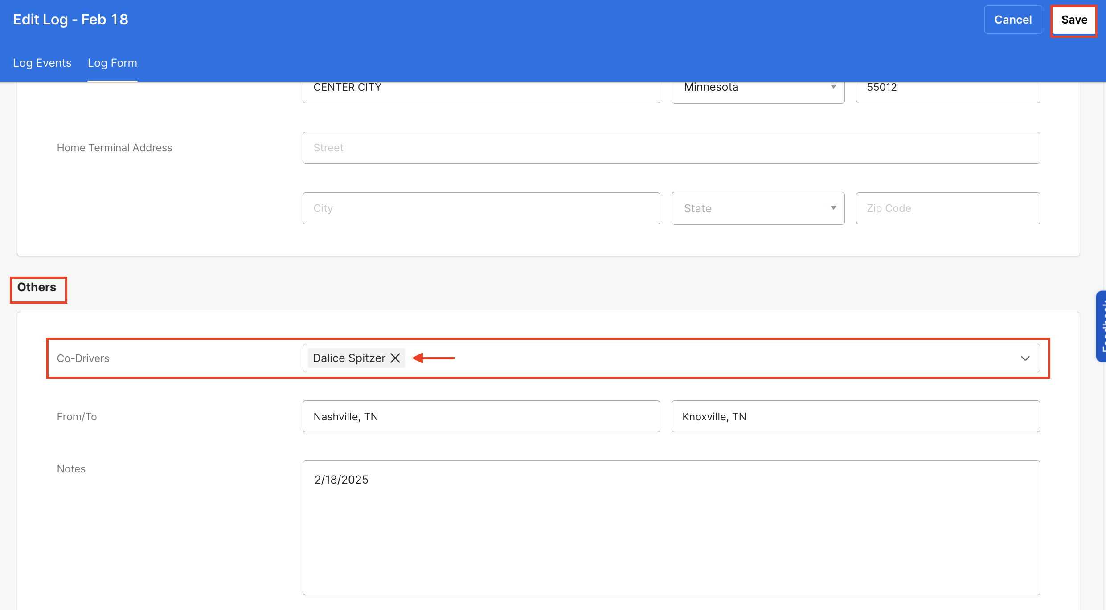1106x610 pixels.
Task: Click the Zip Code placeholder field
Action: click(x=947, y=208)
